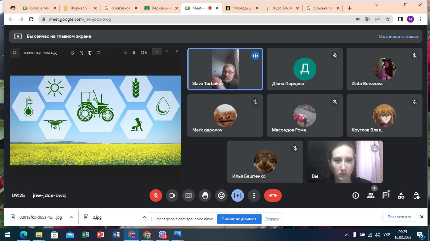Open the emoji reactions panel

tap(221, 195)
